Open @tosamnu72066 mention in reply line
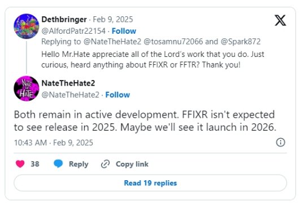 click(x=173, y=42)
